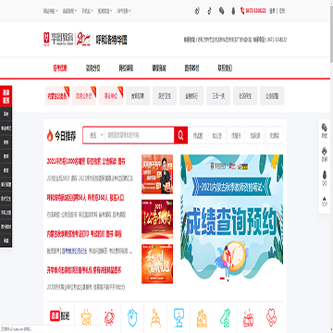Click the blue presentation screen icon in bottom row
This screenshot has width=333, height=333.
coord(179,318)
